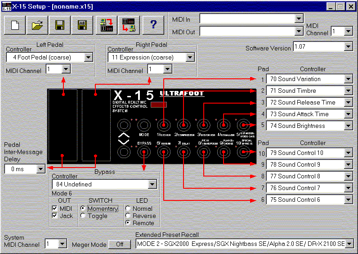The height and width of the screenshot is (254, 358).
Task: Expand Pad 4 Sound Attack Time dropdown
Action: click(x=348, y=114)
